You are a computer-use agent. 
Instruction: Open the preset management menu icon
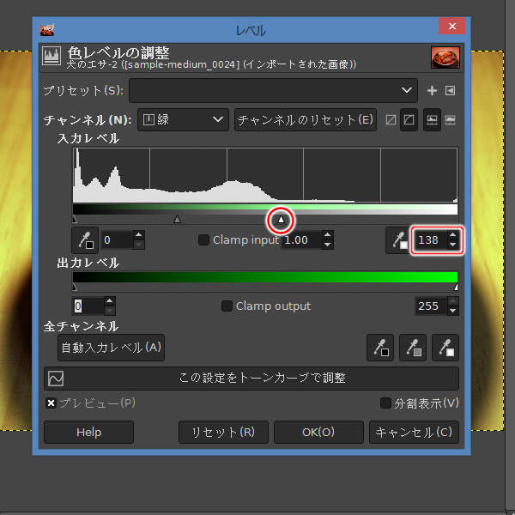(450, 90)
